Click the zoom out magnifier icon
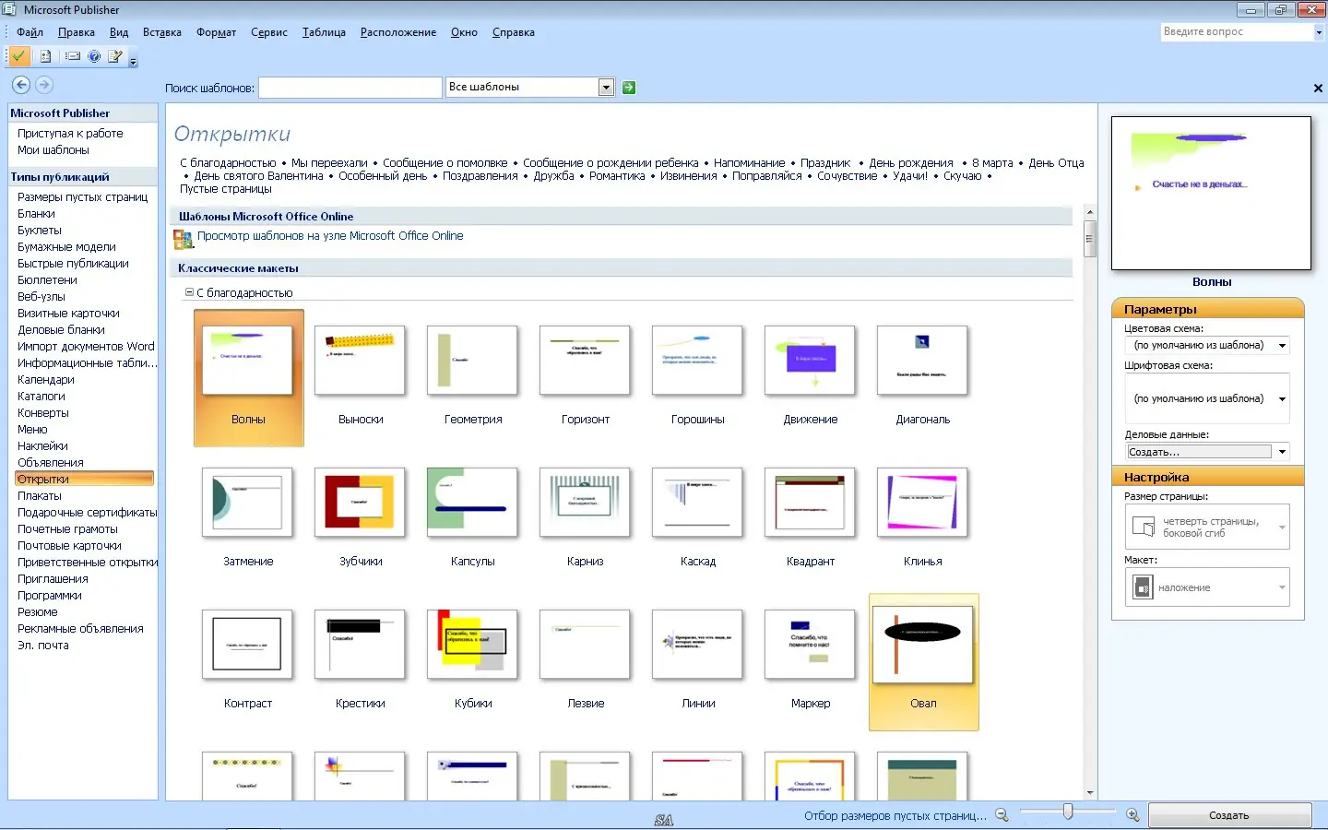The height and width of the screenshot is (830, 1328). point(1002,815)
